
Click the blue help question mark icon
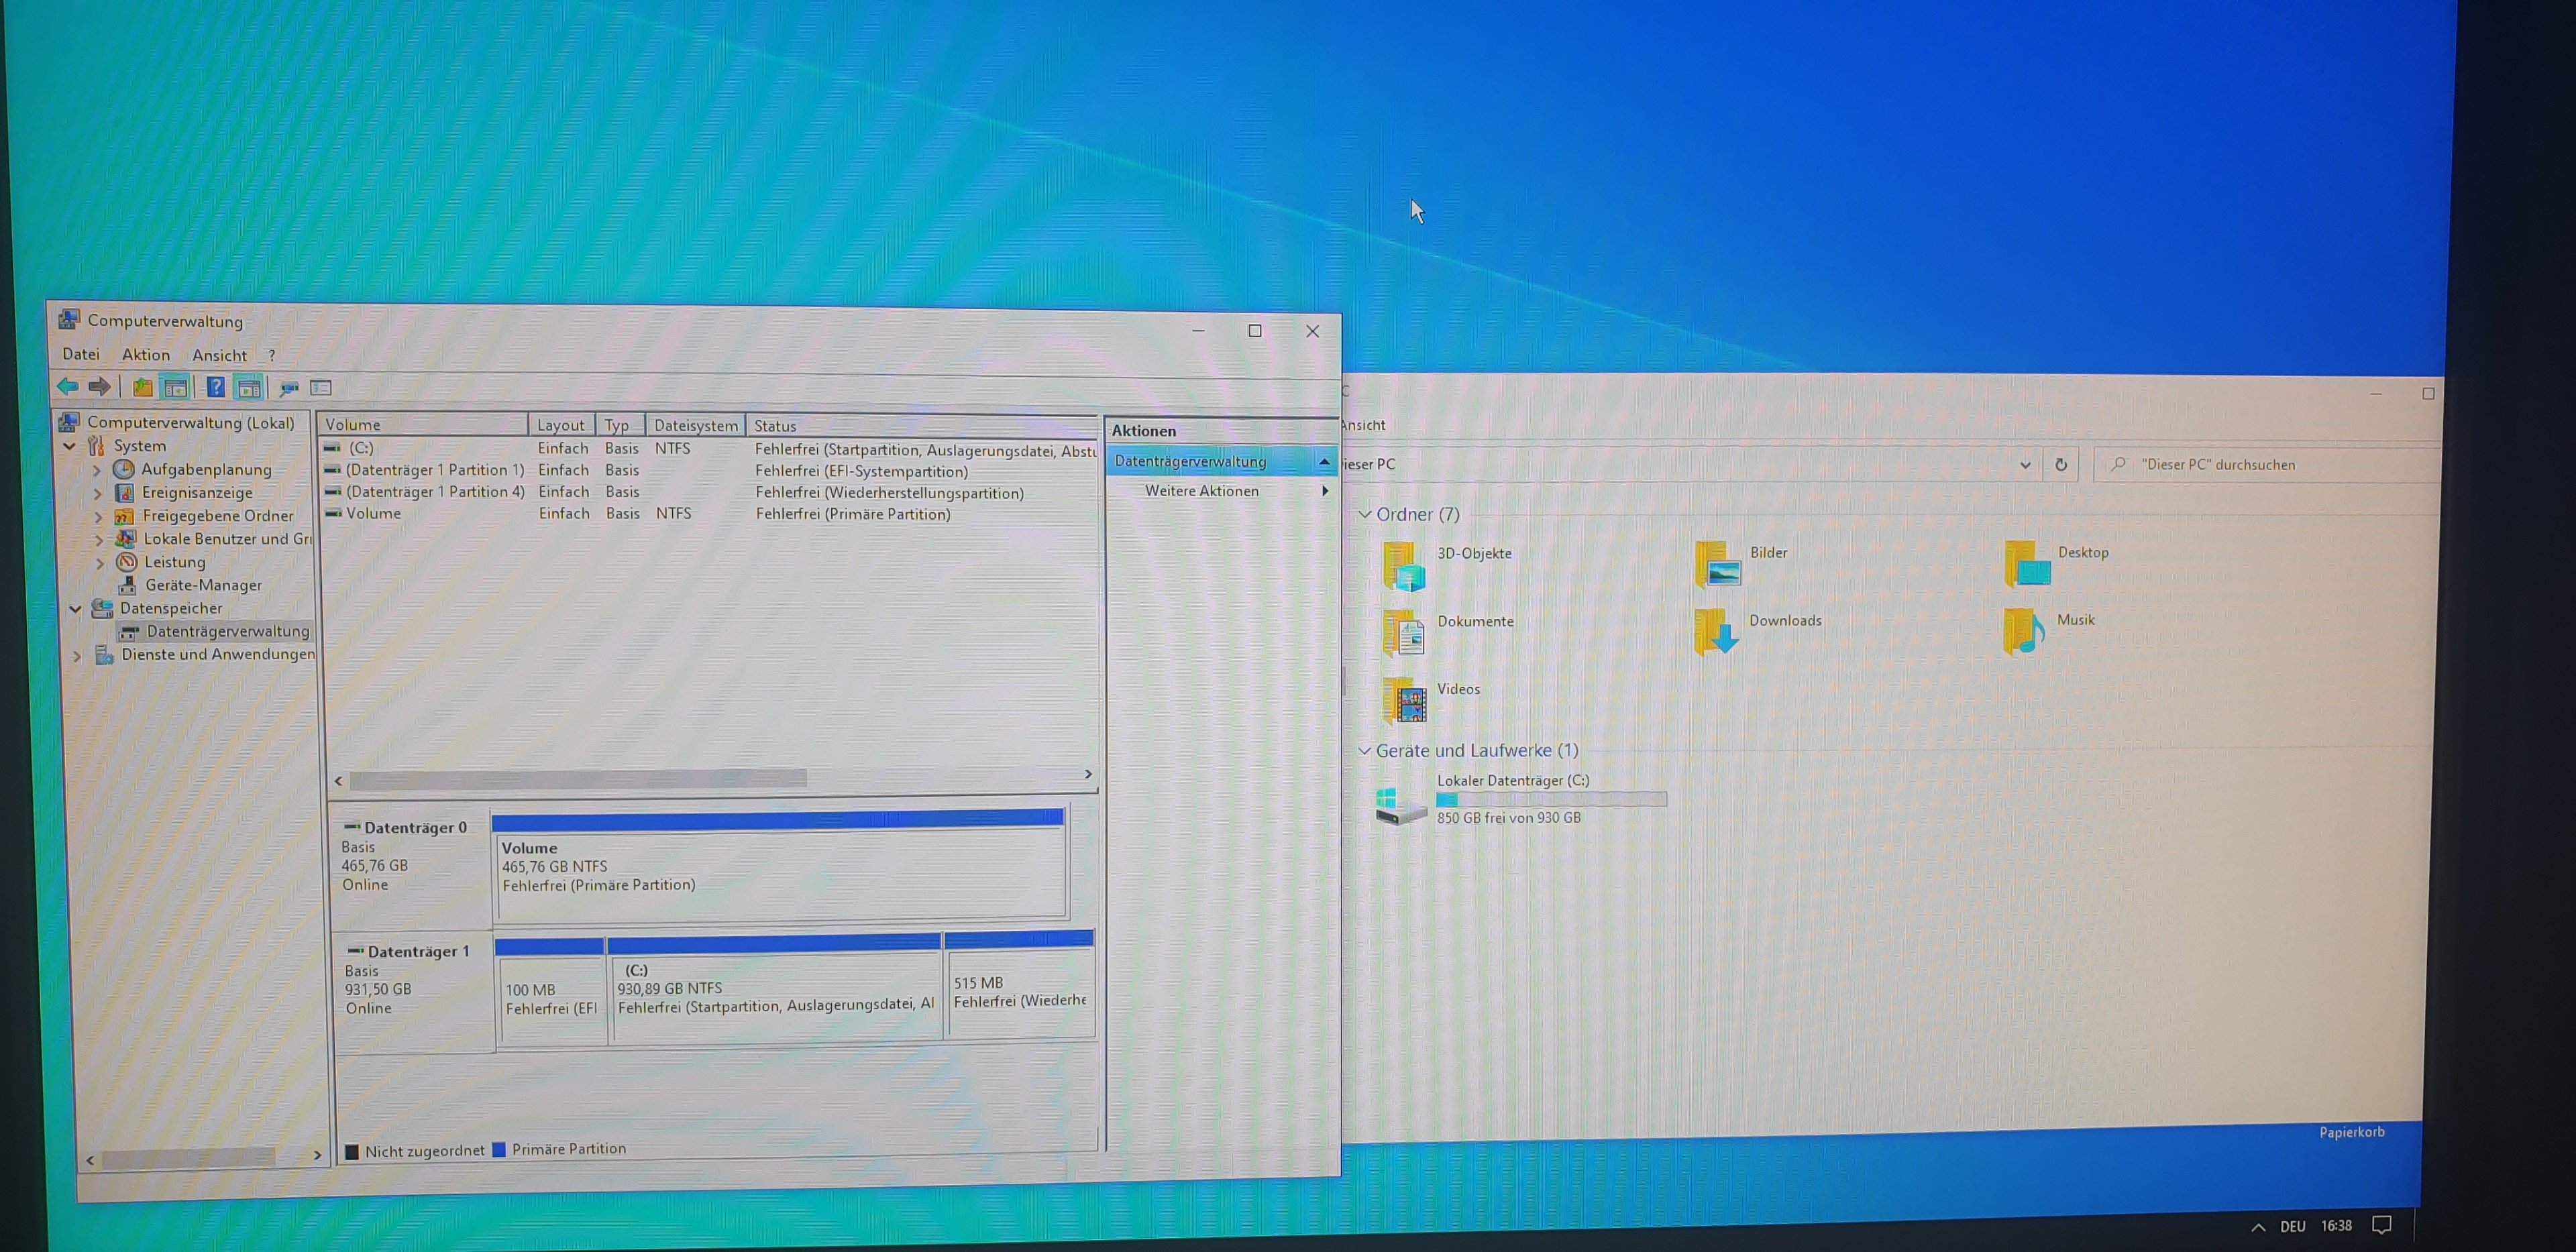tap(215, 387)
